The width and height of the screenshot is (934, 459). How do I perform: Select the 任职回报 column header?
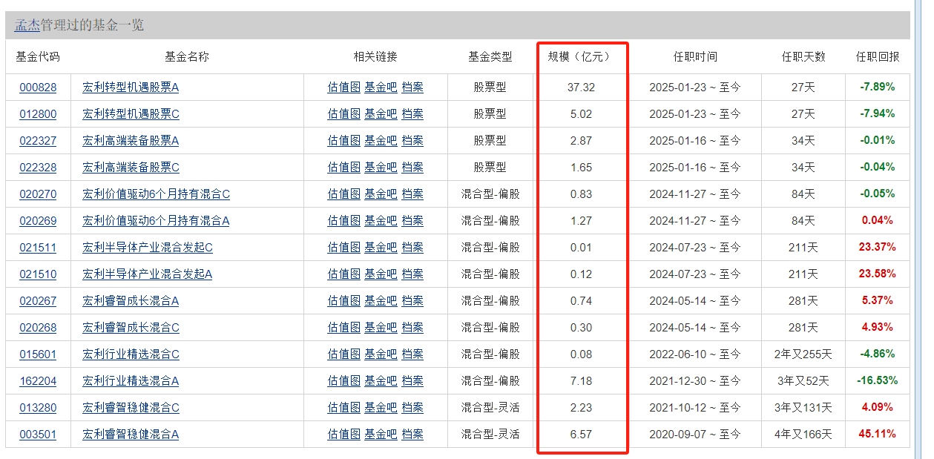click(878, 57)
